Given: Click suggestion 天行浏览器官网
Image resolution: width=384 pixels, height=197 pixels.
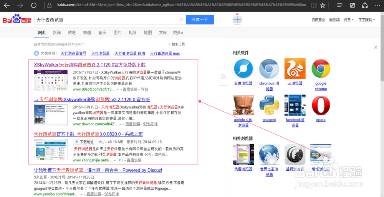Looking at the screenshot, I should (73, 53).
